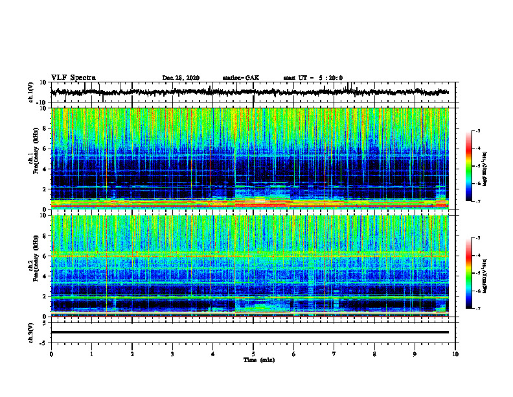Select the date text "Dec. 28, 2020"
The width and height of the screenshot is (513, 397).
pos(181,78)
